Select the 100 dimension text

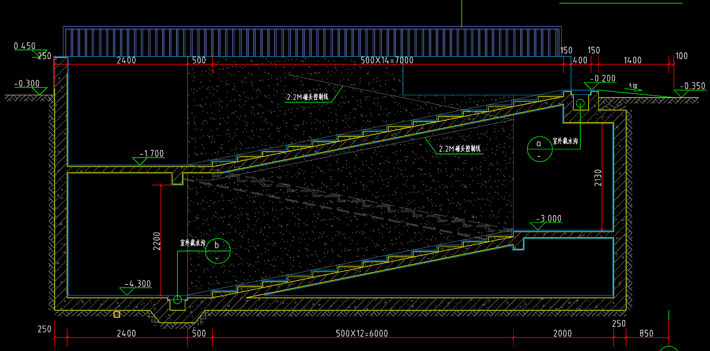click(682, 56)
